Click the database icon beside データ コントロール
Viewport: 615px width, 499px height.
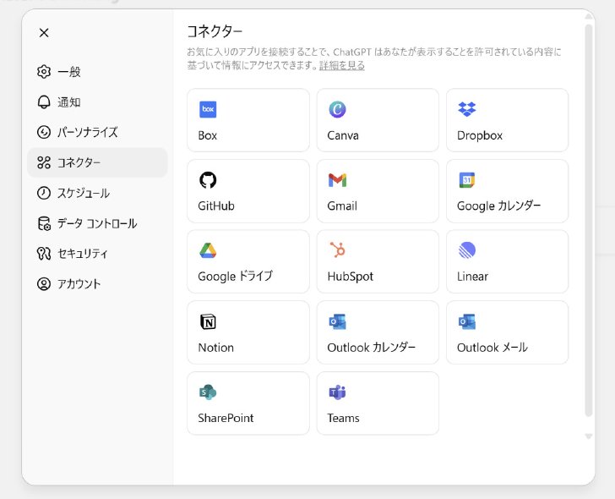click(x=44, y=223)
